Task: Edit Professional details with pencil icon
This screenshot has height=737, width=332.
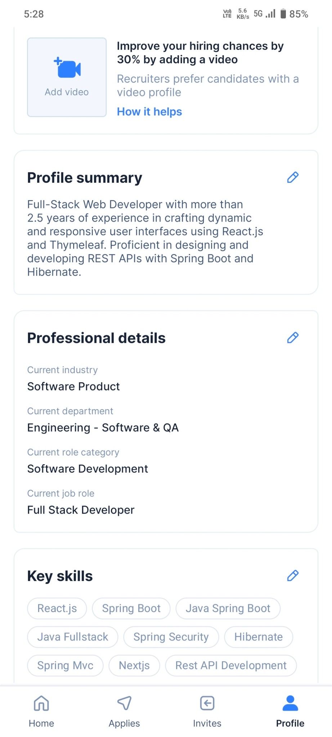Action: (293, 338)
